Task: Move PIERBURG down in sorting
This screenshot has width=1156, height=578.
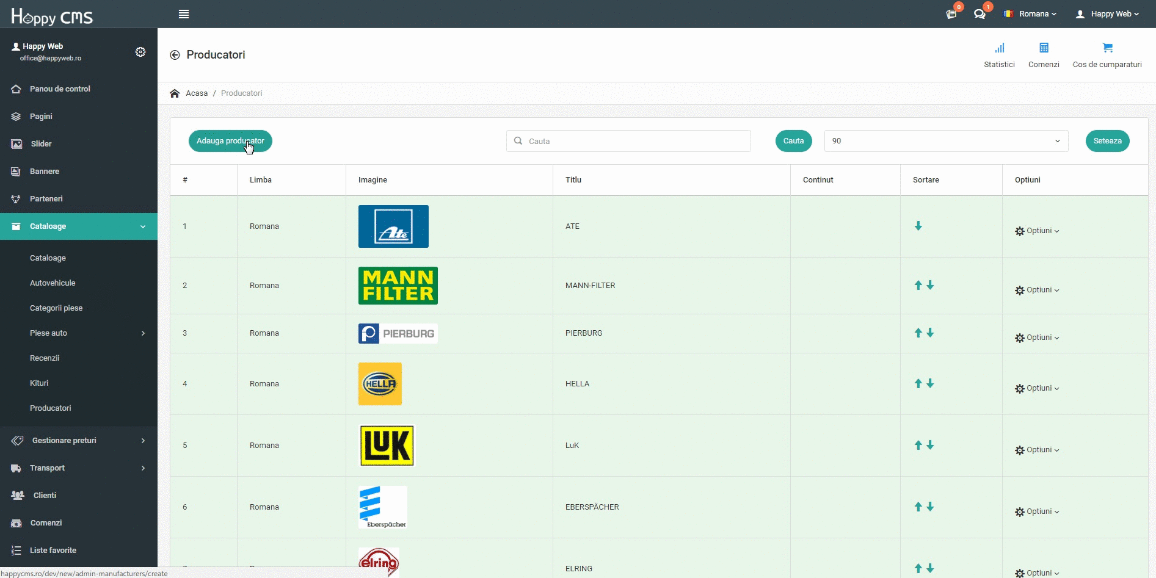Action: [x=930, y=333]
